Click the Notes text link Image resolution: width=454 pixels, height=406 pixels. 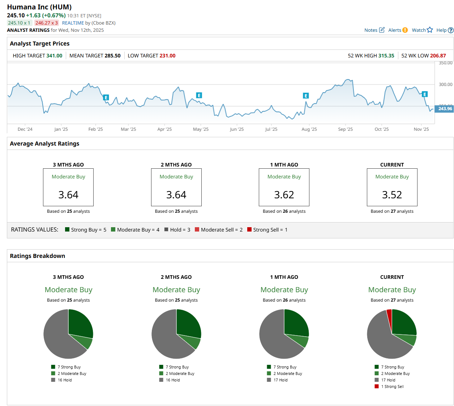point(371,30)
